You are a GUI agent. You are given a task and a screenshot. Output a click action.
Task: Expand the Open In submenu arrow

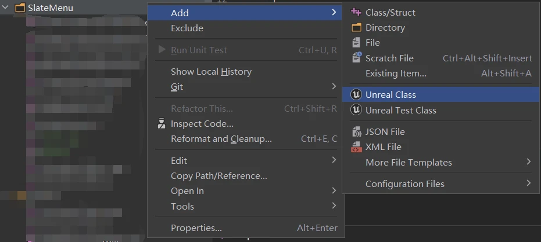click(x=334, y=191)
